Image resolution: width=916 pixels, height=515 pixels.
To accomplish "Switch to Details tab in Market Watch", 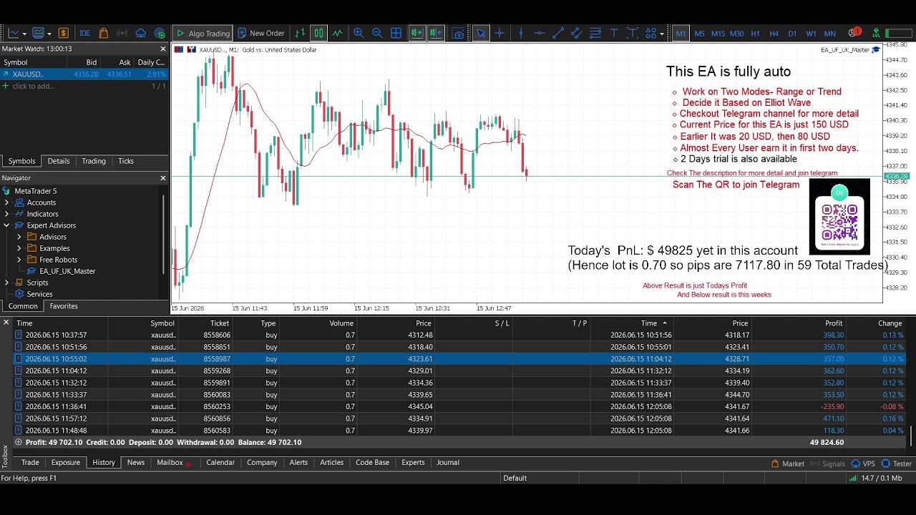I will [x=59, y=161].
